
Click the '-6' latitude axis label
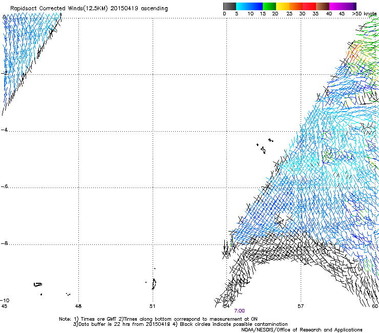(4, 186)
